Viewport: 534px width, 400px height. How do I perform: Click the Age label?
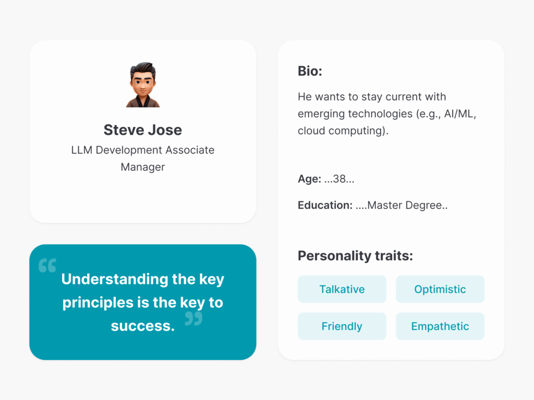[309, 179]
